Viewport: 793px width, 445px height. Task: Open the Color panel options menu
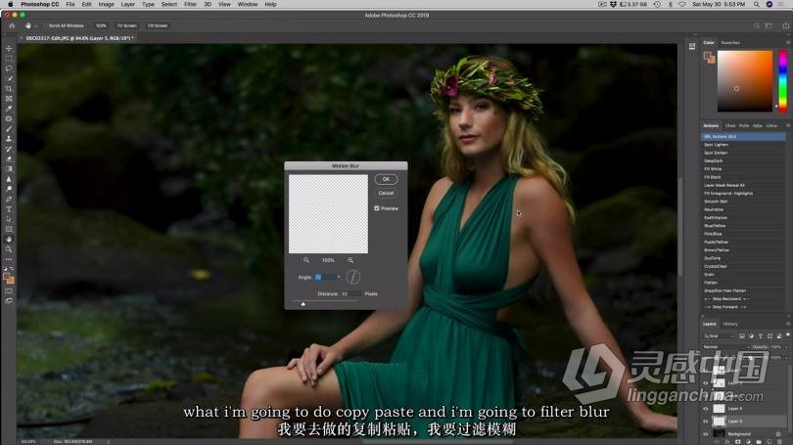pos(787,42)
